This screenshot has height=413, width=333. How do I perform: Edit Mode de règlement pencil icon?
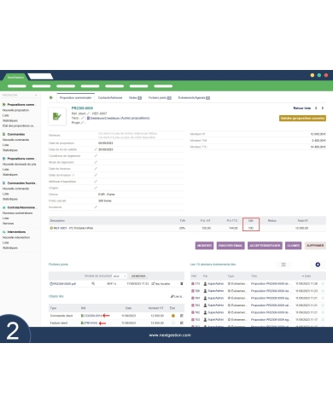96,162
